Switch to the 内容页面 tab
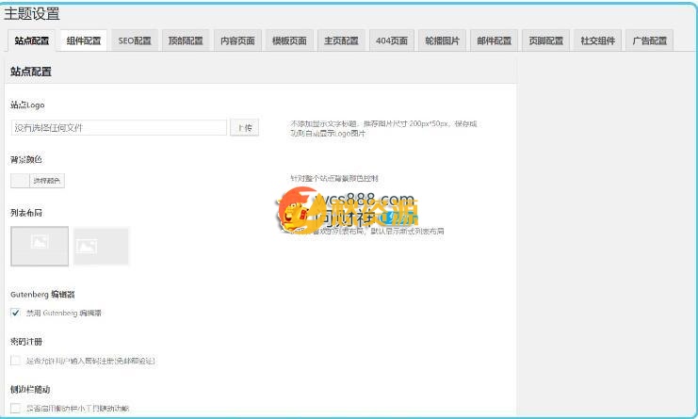Image resolution: width=698 pixels, height=419 pixels. coord(237,40)
